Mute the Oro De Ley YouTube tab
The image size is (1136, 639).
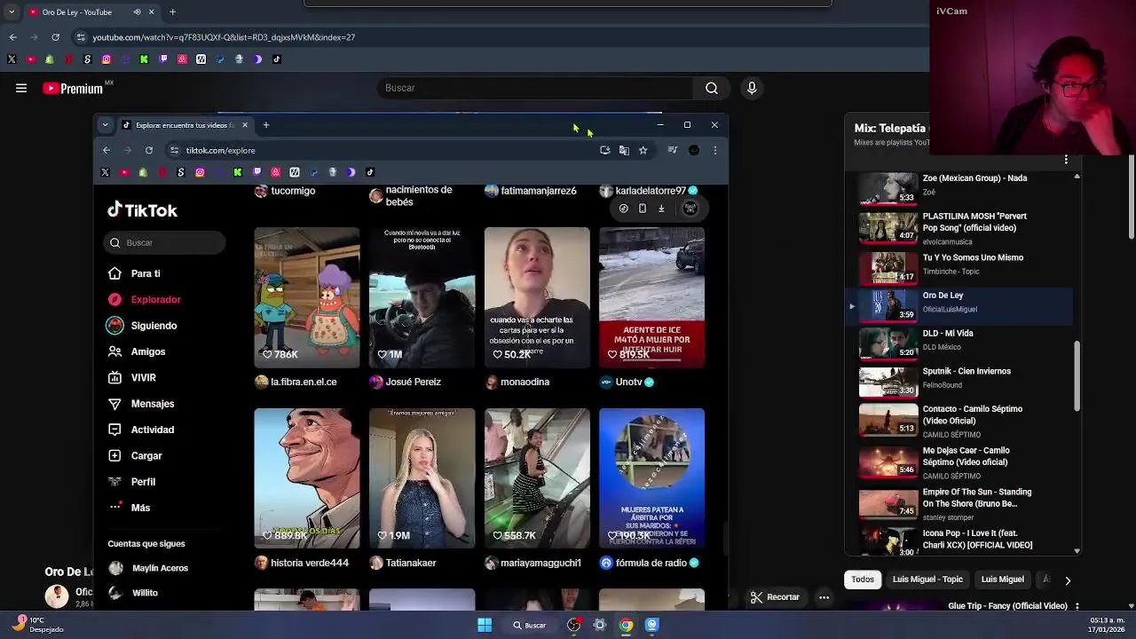tap(137, 12)
